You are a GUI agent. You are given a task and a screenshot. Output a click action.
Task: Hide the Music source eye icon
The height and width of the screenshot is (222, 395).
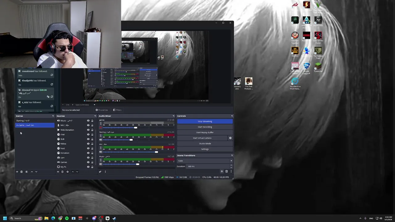click(88, 121)
